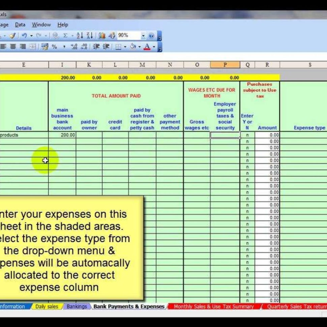Apply Percent Style formatting
This screenshot has height=327, width=327.
click(54, 46)
